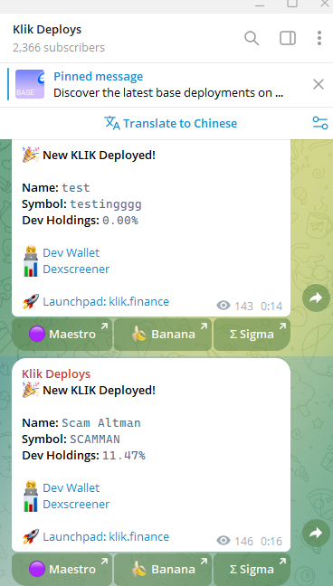Click Klik Deploys channel title in header
Image resolution: width=333 pixels, height=586 pixels.
[47, 30]
